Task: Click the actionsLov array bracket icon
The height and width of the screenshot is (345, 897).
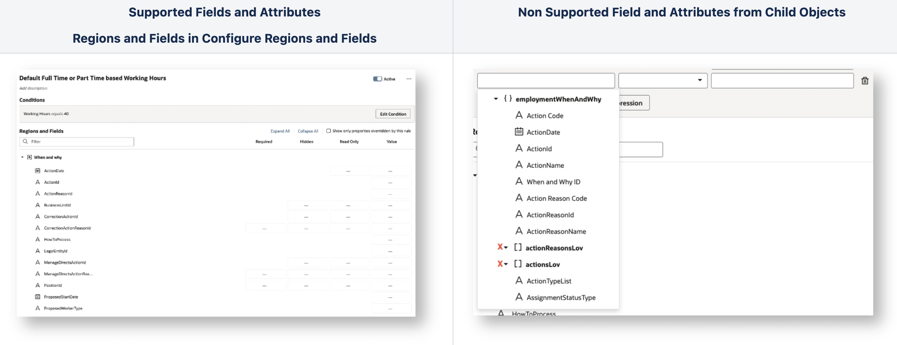Action: [518, 264]
